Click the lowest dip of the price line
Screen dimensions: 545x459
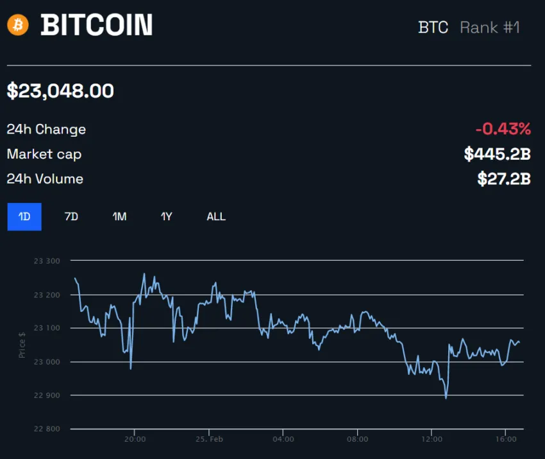pyautogui.click(x=446, y=397)
